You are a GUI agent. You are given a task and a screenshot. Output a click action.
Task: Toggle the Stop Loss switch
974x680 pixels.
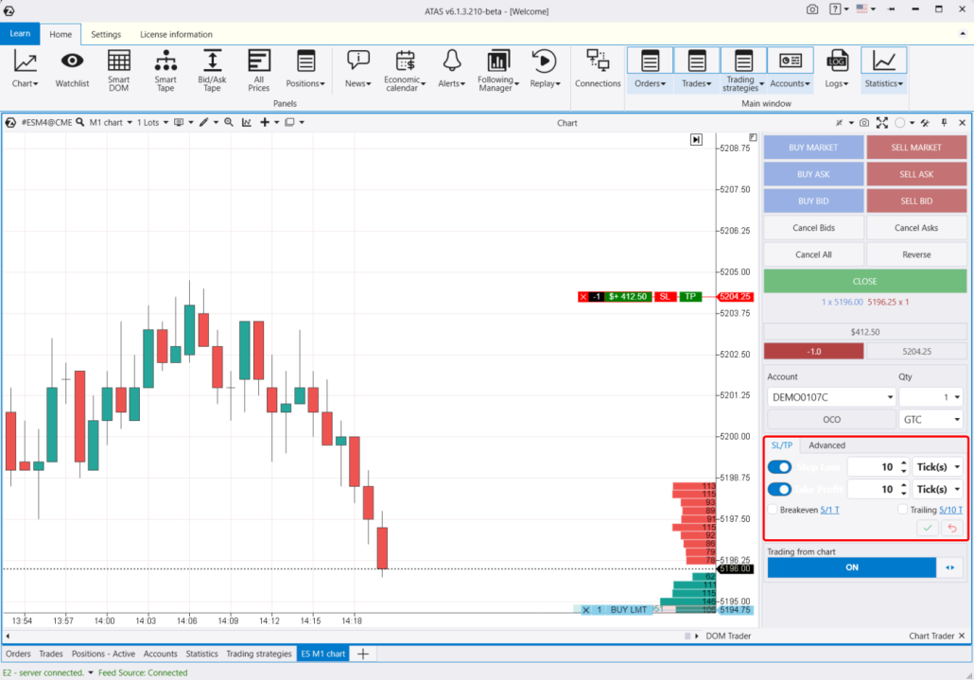click(x=779, y=467)
